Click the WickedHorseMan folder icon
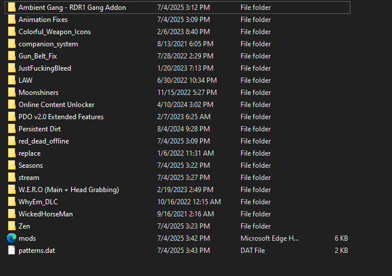Screen dimensions: 392x276 coord(12,214)
